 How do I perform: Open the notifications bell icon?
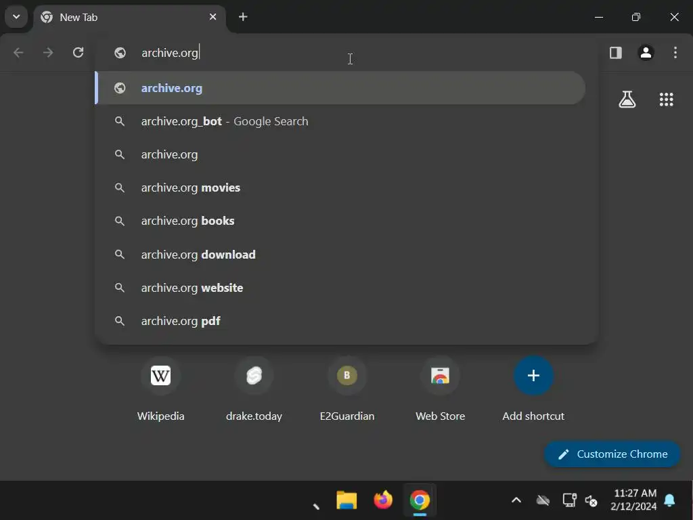(x=669, y=500)
